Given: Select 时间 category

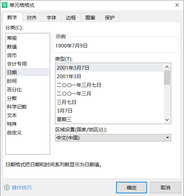Looking at the screenshot, I should (x=28, y=81).
